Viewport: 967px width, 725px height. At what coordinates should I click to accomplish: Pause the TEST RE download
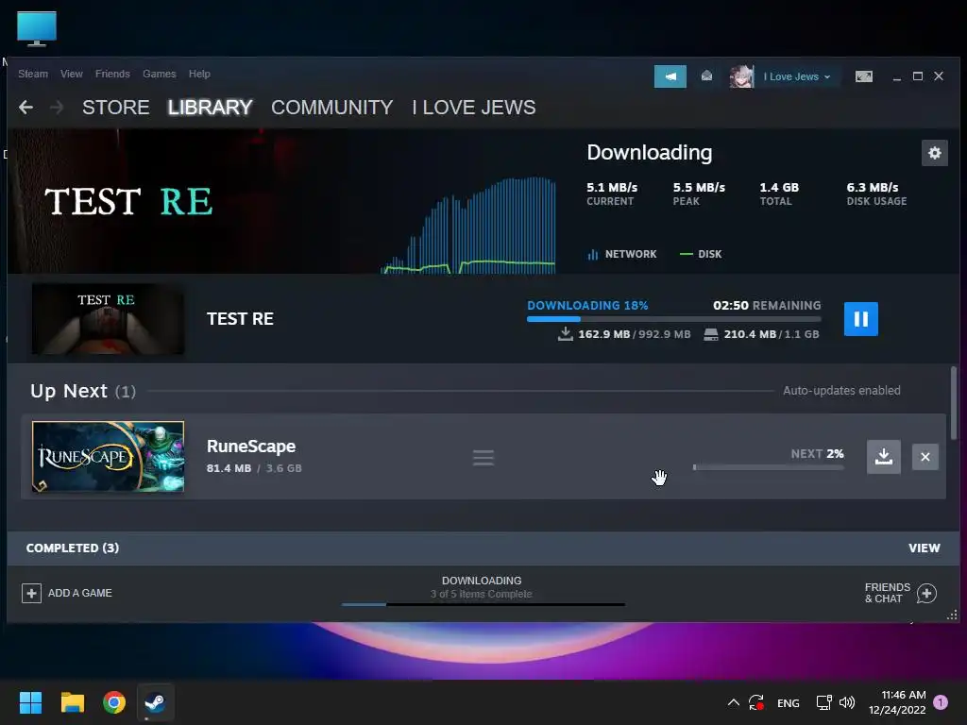[x=860, y=319]
